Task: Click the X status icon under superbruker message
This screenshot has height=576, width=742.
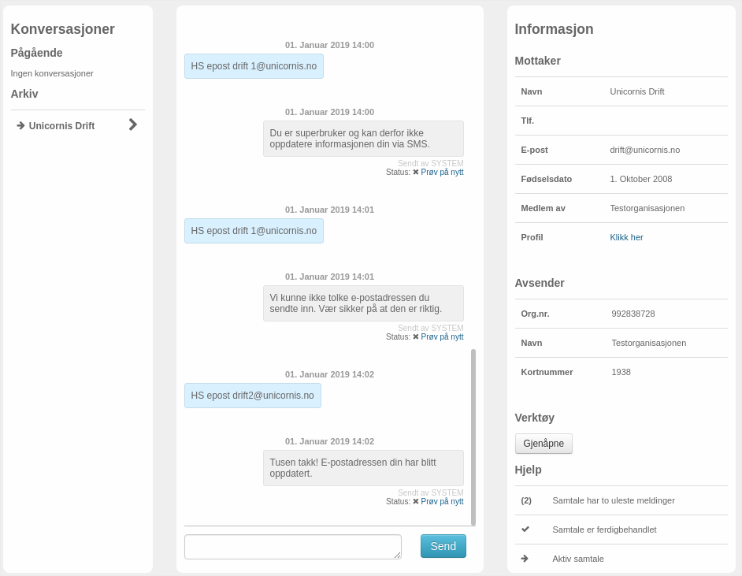Action: pyautogui.click(x=415, y=173)
